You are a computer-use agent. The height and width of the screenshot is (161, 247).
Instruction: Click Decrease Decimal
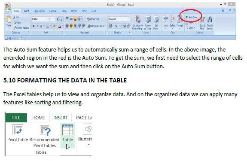click(128, 26)
